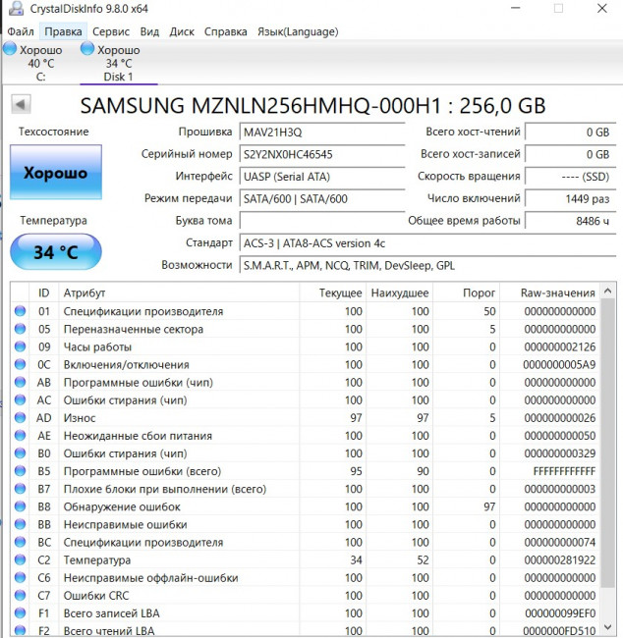Click the Наихудшее column header
Image resolution: width=623 pixels, height=638 pixels.
pos(400,292)
